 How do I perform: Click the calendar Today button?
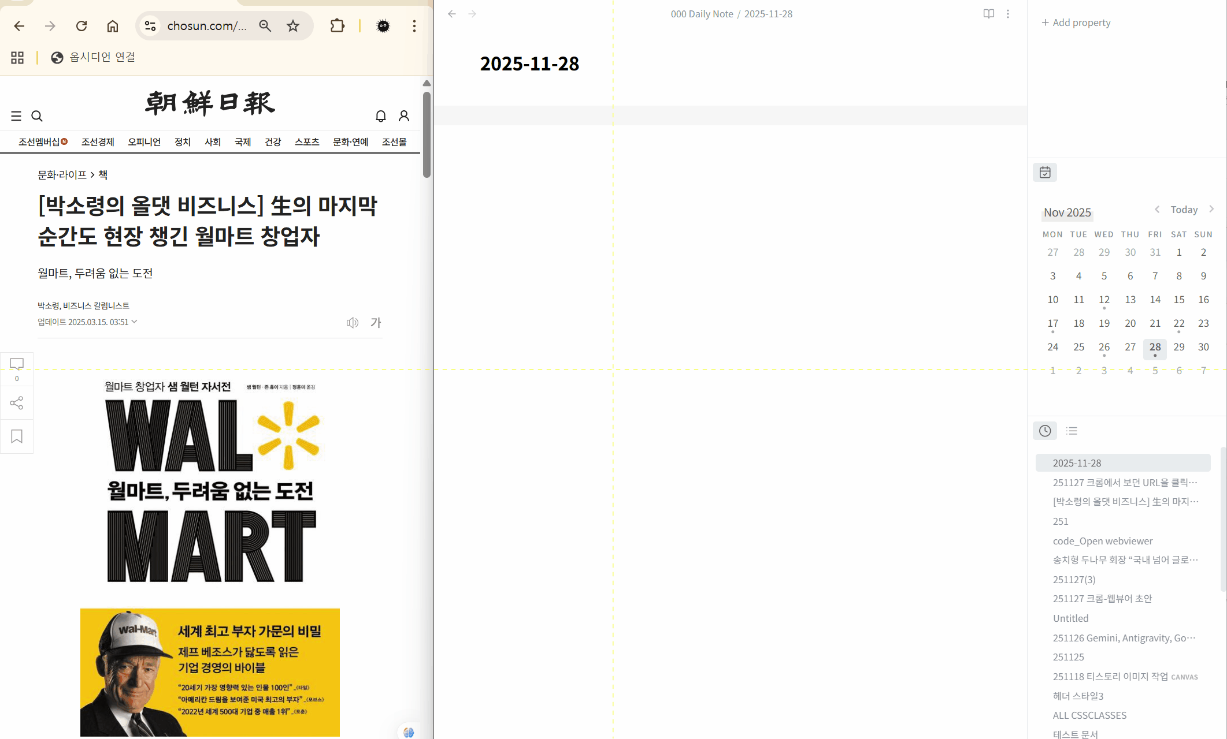pos(1184,210)
